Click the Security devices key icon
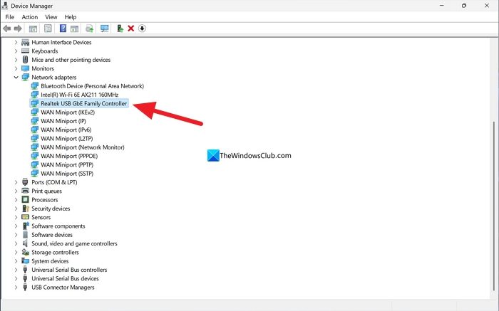The image size is (499, 311). coord(25,209)
